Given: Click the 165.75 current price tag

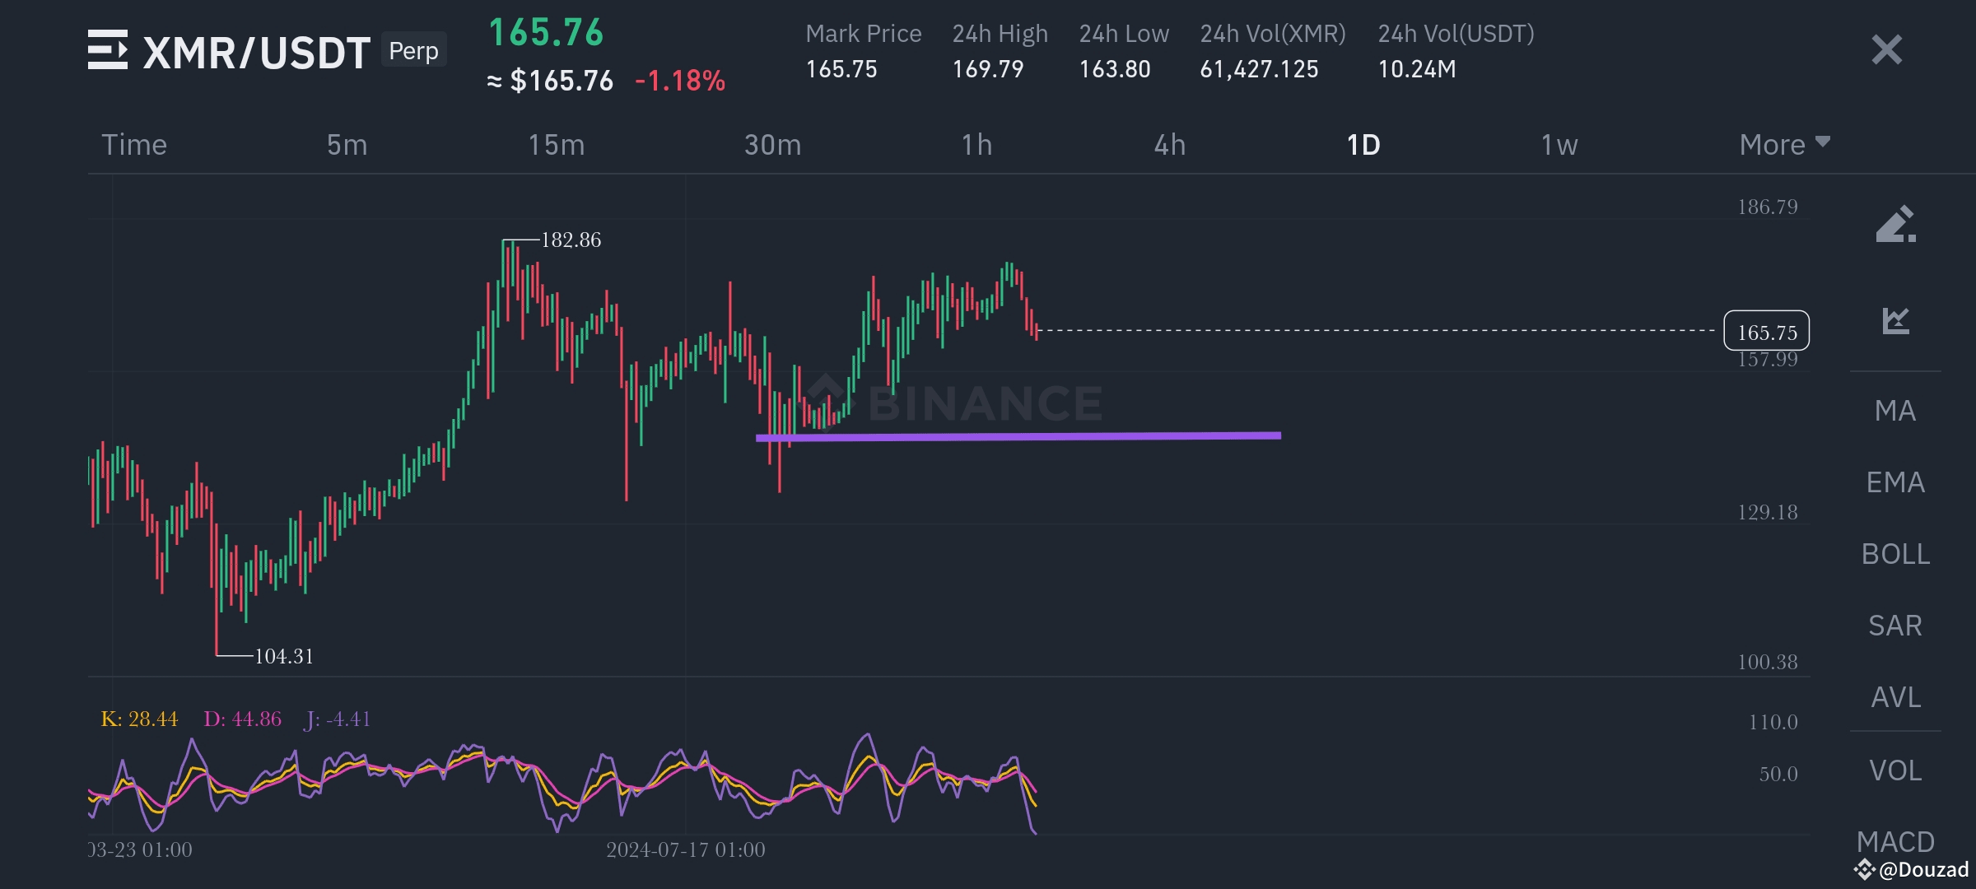Looking at the screenshot, I should coord(1766,332).
